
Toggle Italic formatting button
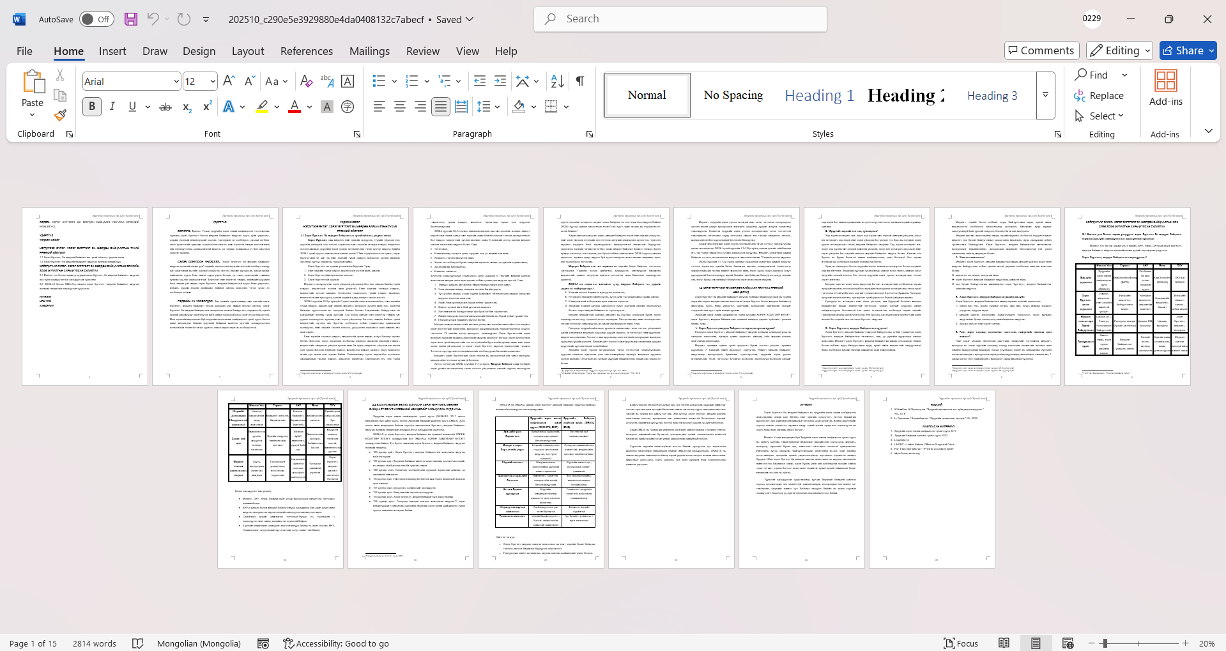112,107
